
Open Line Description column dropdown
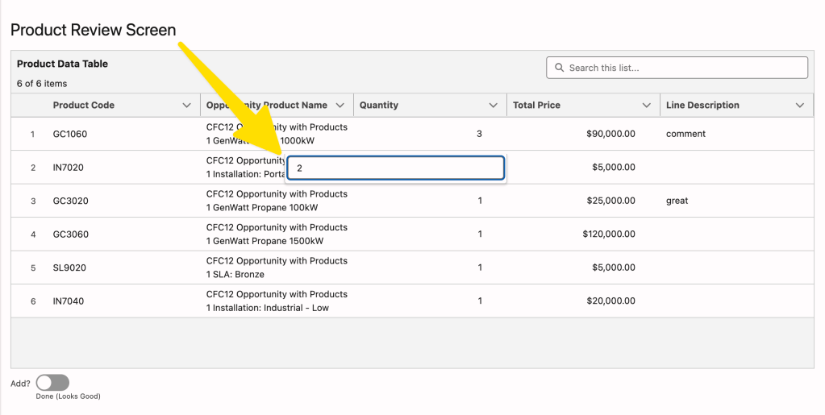[x=800, y=106]
